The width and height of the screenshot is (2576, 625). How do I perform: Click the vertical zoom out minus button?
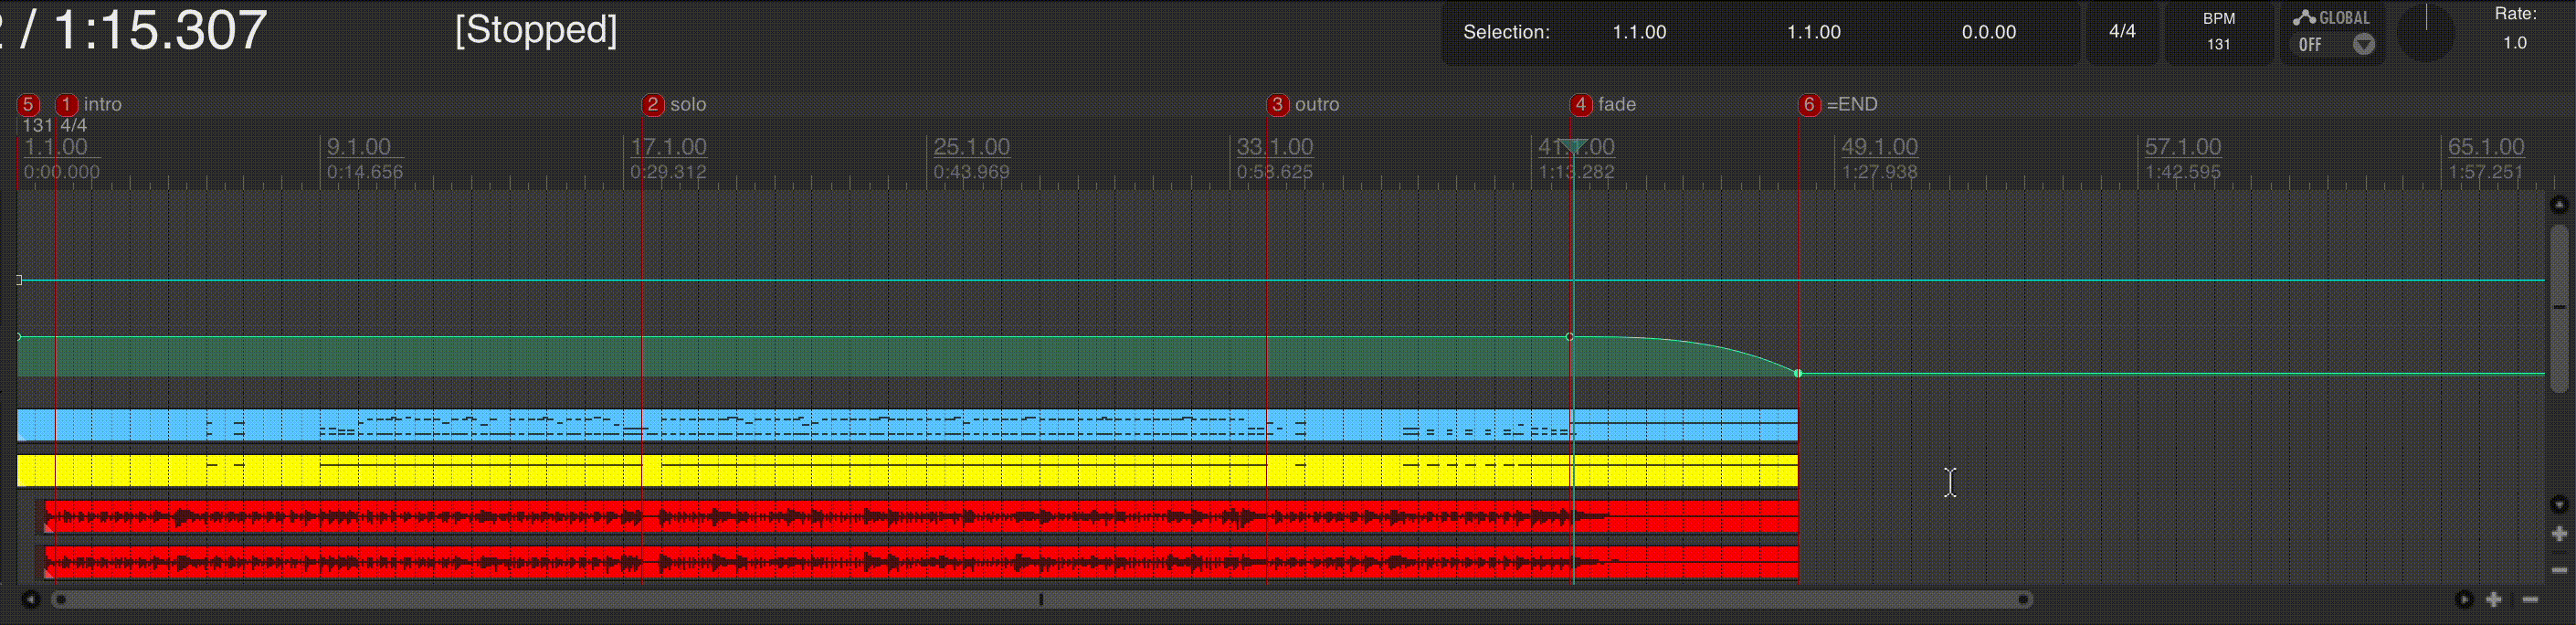2559,569
